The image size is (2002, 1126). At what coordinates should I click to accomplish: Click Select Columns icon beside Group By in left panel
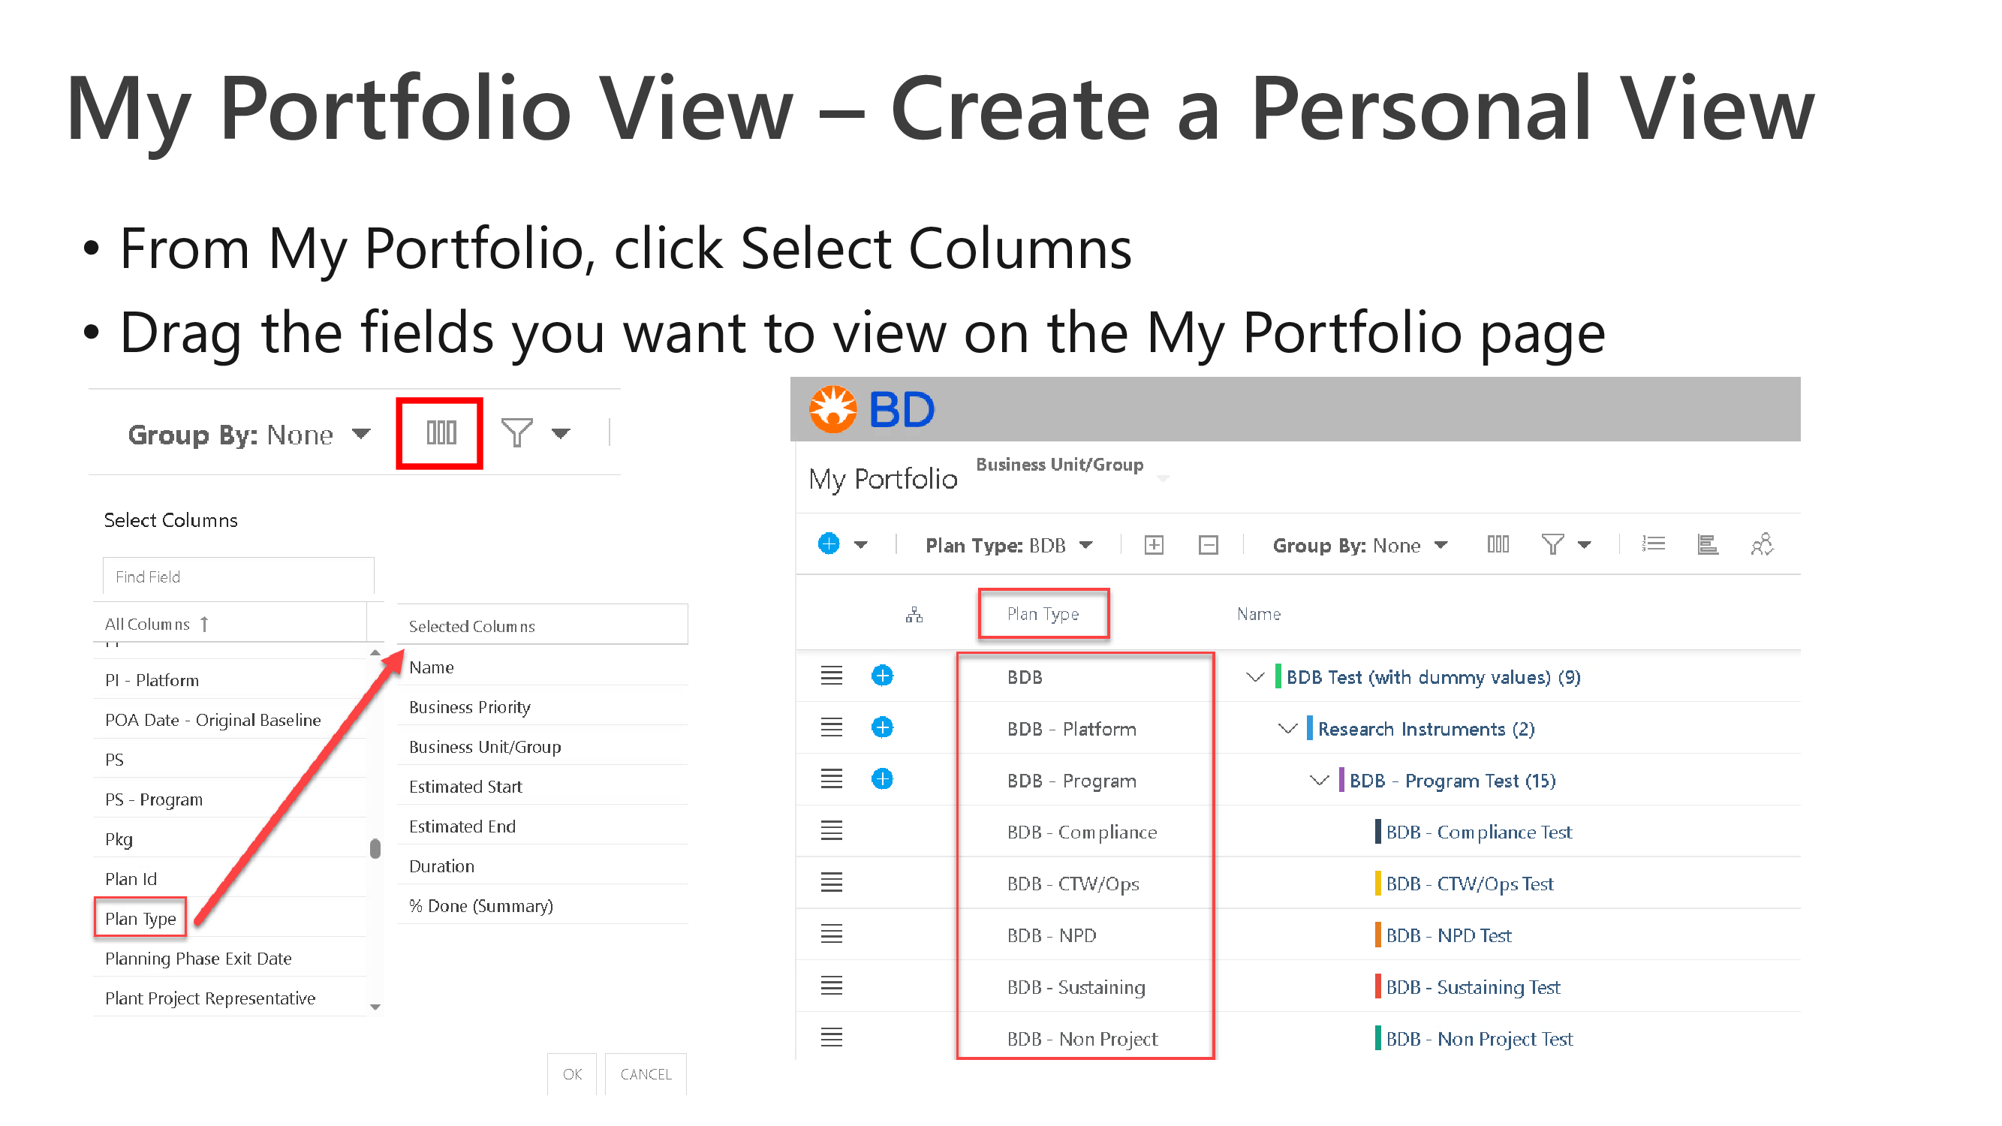click(441, 433)
